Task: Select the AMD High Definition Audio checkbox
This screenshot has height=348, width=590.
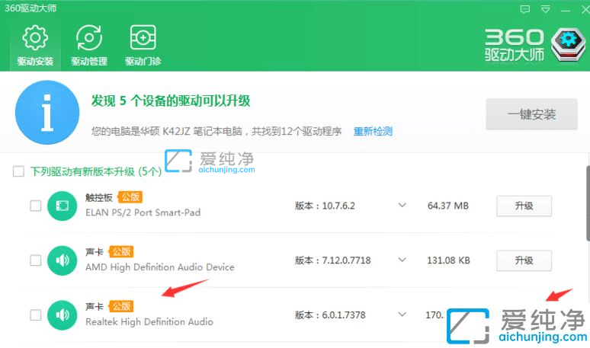Action: point(35,260)
